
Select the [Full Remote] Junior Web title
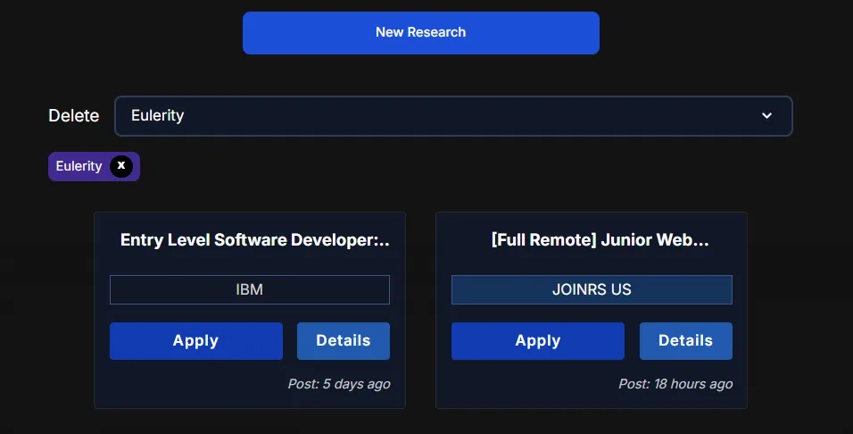pos(600,240)
